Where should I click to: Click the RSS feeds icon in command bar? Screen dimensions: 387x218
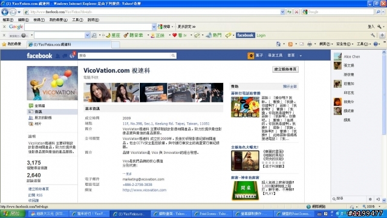290,44
